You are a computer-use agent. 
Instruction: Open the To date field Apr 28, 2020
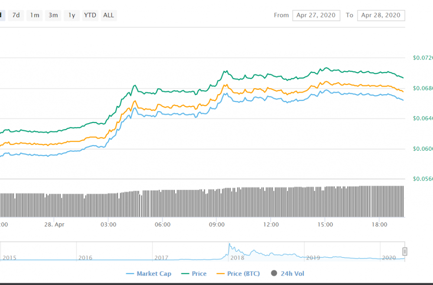point(381,16)
